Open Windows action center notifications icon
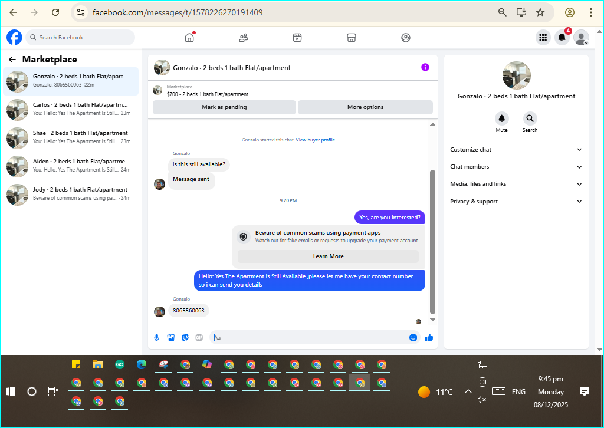 pos(585,391)
